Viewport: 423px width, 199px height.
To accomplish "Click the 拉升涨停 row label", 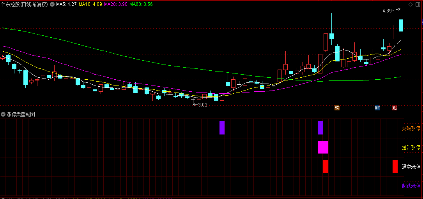I will click(x=411, y=147).
